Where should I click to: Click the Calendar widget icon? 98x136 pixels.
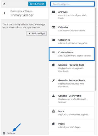[53, 27]
